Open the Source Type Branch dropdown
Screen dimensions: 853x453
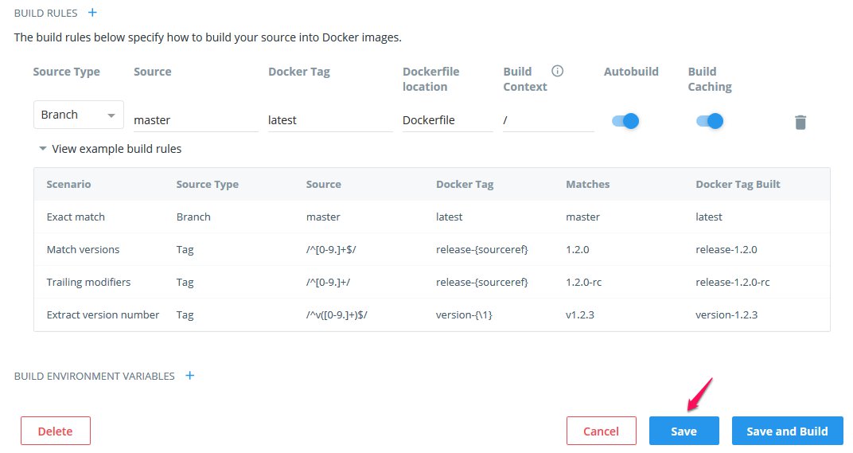pos(78,115)
